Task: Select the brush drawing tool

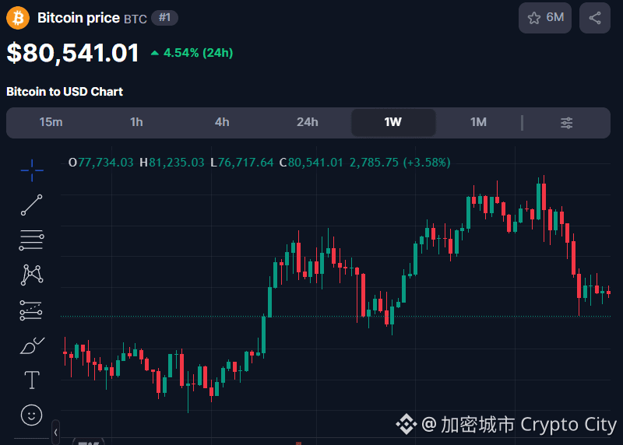Action: coord(32,345)
